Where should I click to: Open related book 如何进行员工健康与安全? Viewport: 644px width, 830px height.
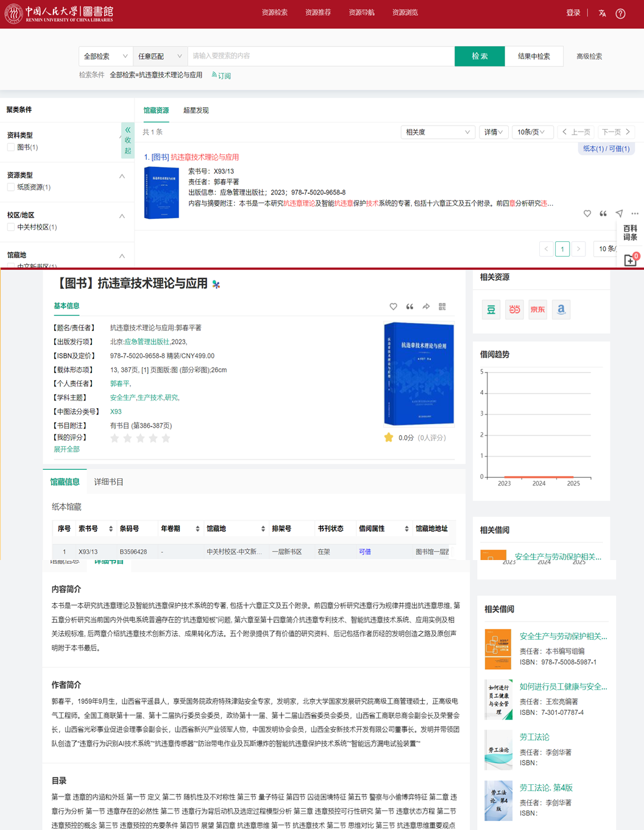pyautogui.click(x=564, y=687)
